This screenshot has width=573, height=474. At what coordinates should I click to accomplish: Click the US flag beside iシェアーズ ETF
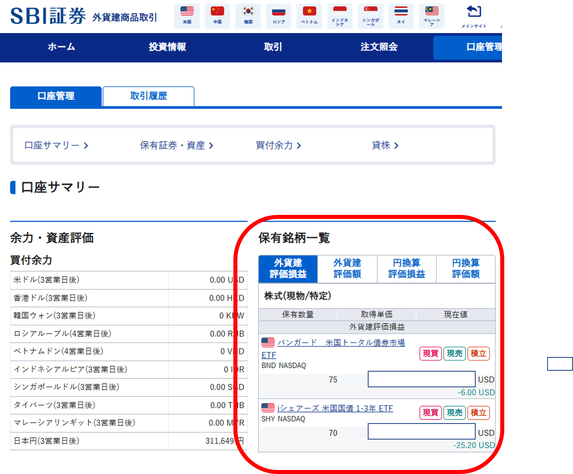pyautogui.click(x=268, y=408)
